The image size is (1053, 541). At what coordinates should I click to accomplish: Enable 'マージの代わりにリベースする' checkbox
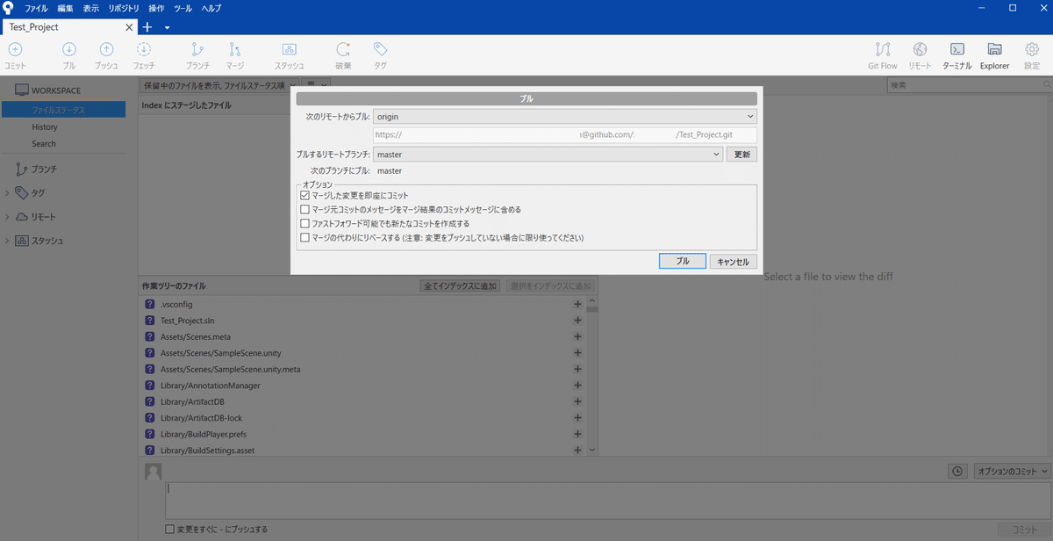click(x=304, y=237)
